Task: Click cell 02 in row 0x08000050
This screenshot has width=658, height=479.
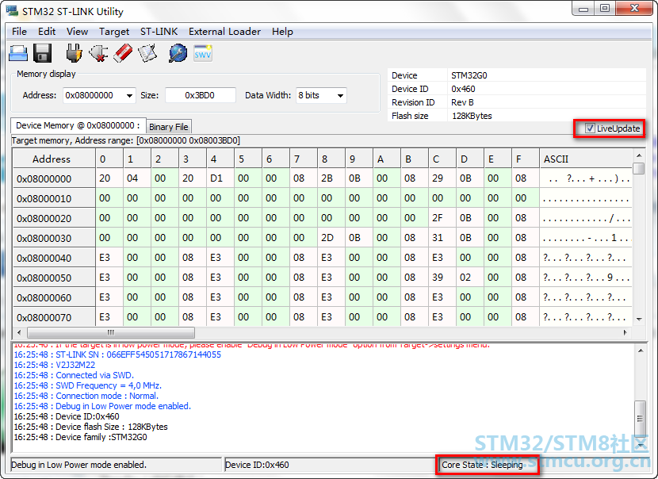Action: point(469,278)
